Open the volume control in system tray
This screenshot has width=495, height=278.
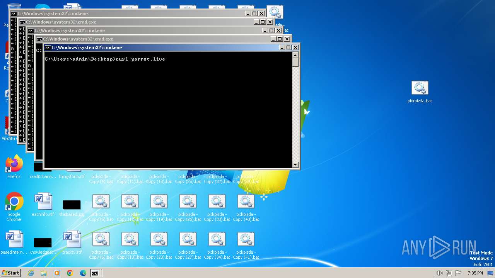pyautogui.click(x=439, y=273)
